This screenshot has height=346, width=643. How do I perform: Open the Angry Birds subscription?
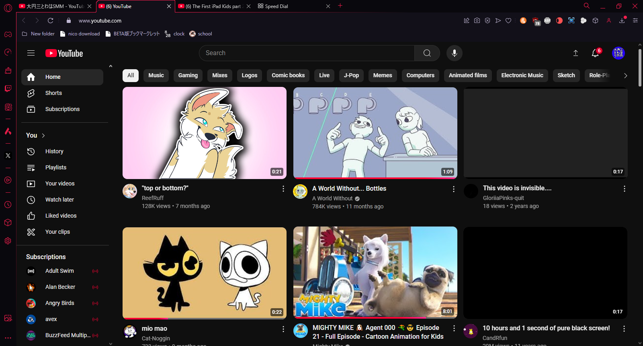coord(62,303)
